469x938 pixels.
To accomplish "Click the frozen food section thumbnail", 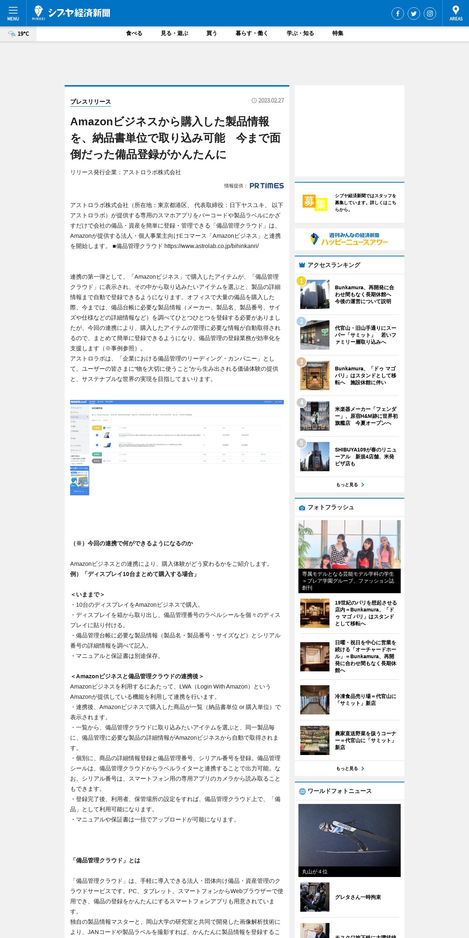I will [315, 700].
